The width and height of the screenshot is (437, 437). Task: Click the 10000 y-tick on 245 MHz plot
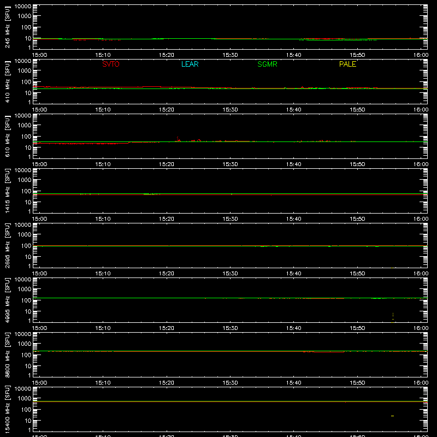(23, 7)
